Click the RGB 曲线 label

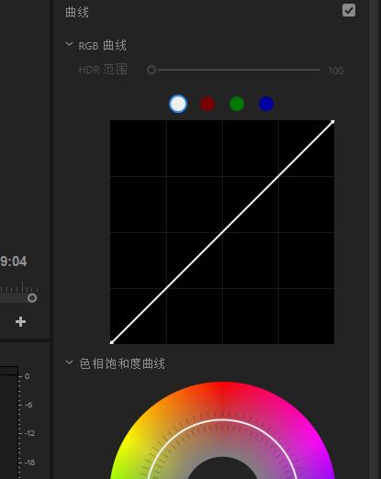click(102, 46)
